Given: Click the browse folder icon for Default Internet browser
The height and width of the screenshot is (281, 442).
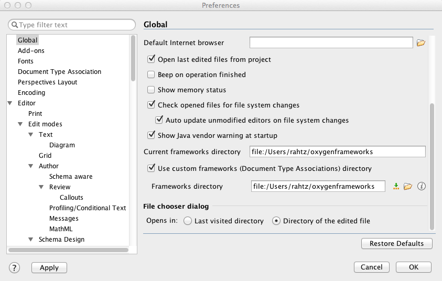Looking at the screenshot, I should pos(421,43).
